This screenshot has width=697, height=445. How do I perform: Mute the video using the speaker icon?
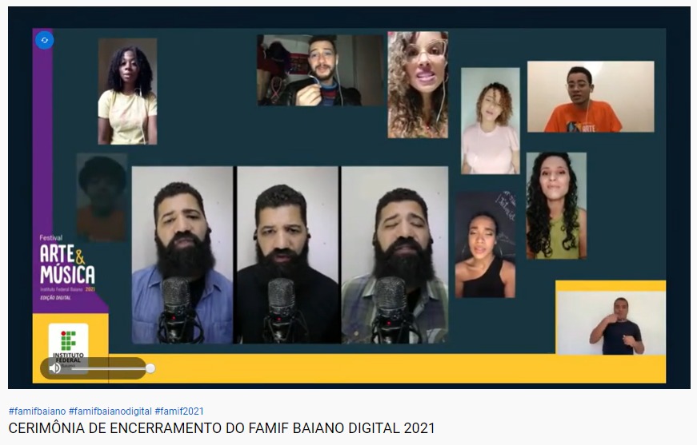pyautogui.click(x=55, y=368)
